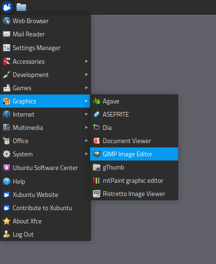Click the Internet category label

[x=24, y=114]
